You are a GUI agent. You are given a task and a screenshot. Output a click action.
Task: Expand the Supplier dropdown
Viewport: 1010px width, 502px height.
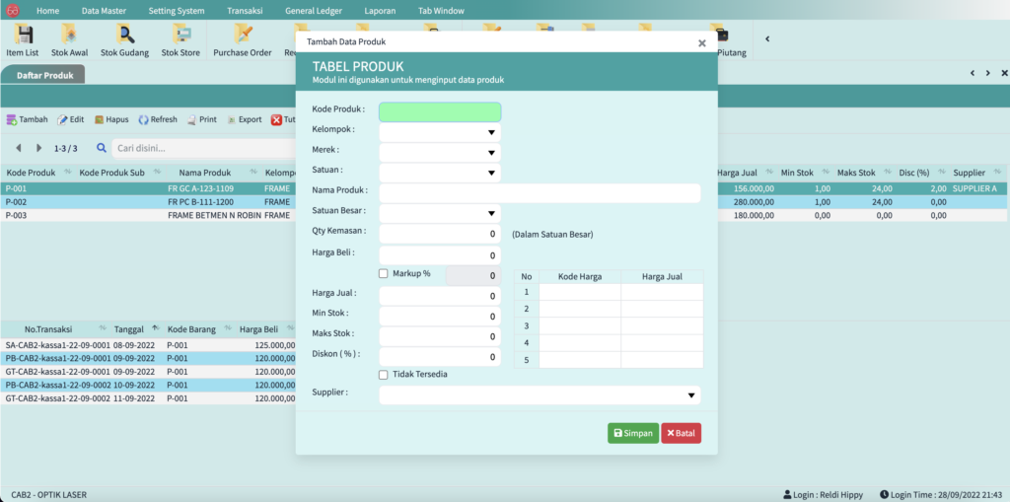point(689,395)
